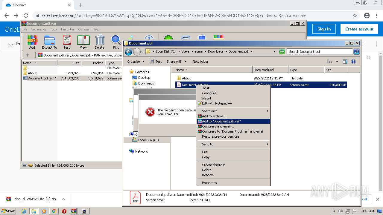
Task: Select Properties in the context menu
Action: point(233,183)
